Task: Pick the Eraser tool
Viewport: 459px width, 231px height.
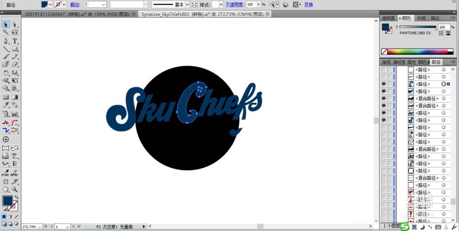Action: (x=15, y=64)
